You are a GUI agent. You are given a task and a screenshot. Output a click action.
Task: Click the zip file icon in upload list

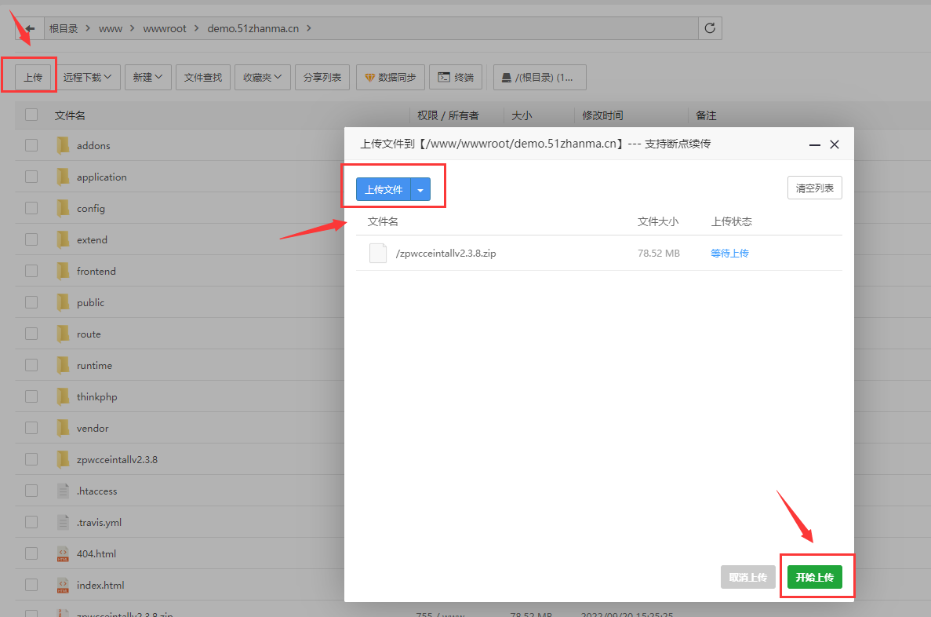378,253
